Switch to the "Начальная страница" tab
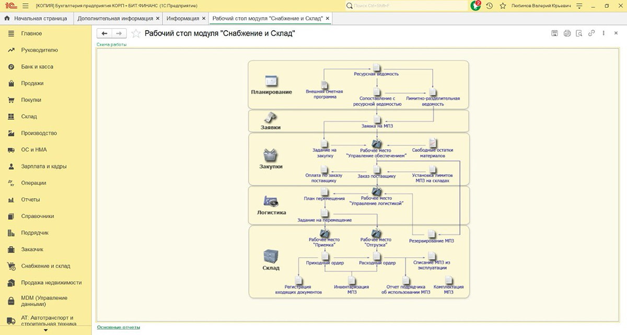 (x=36, y=18)
